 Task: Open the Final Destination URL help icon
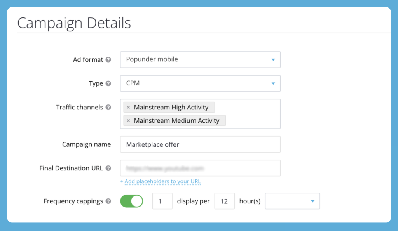108,168
